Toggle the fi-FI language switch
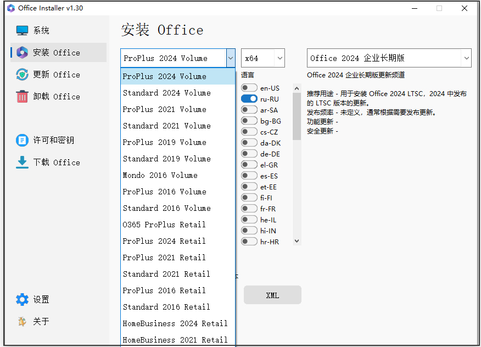481x347 pixels. 249,198
